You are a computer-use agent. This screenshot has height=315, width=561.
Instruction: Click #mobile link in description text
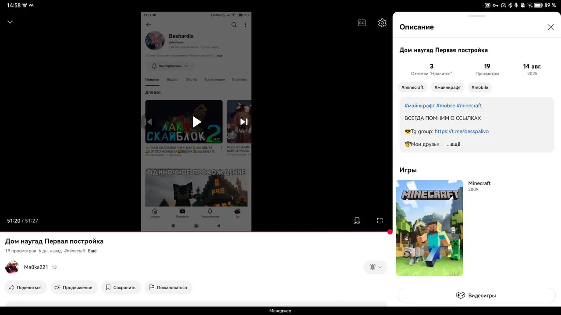[446, 105]
